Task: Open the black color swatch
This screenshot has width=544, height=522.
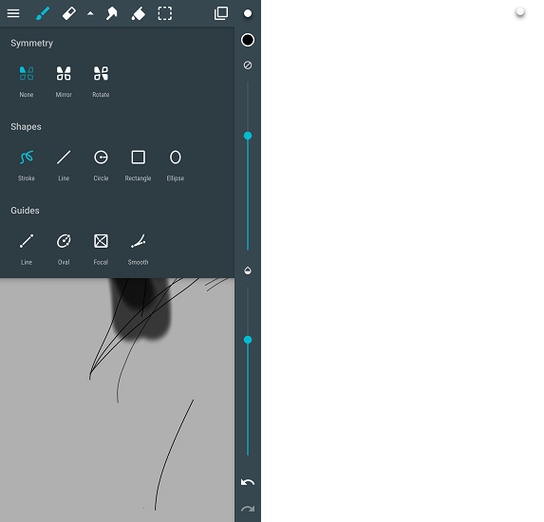Action: pyautogui.click(x=248, y=40)
